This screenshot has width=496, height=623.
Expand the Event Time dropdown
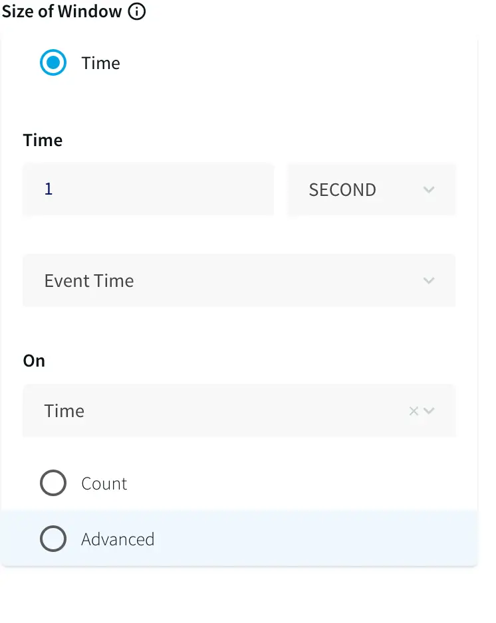[x=239, y=281]
